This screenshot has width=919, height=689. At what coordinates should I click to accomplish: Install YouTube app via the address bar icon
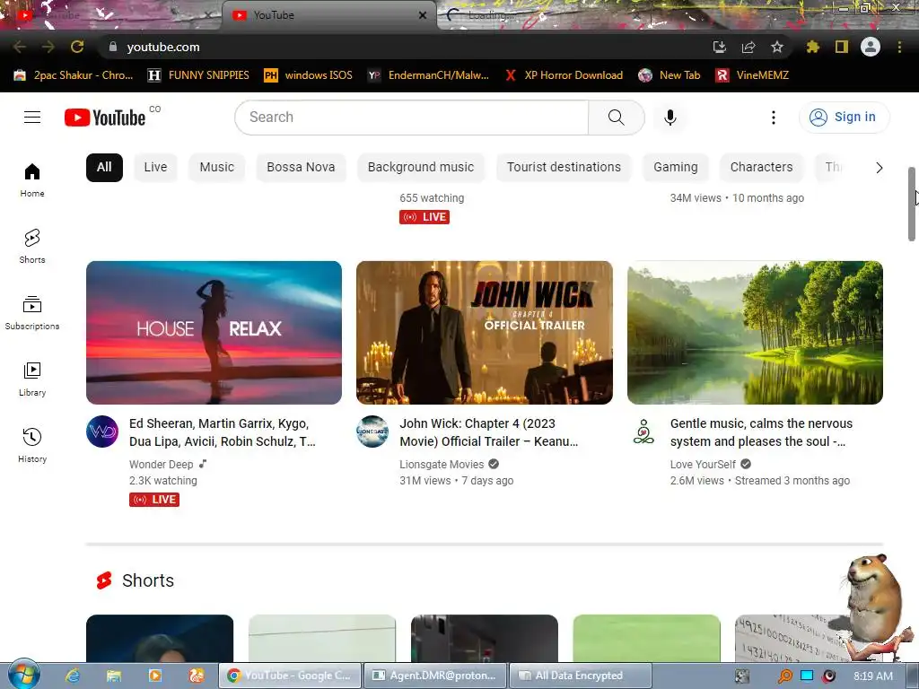[x=720, y=47]
